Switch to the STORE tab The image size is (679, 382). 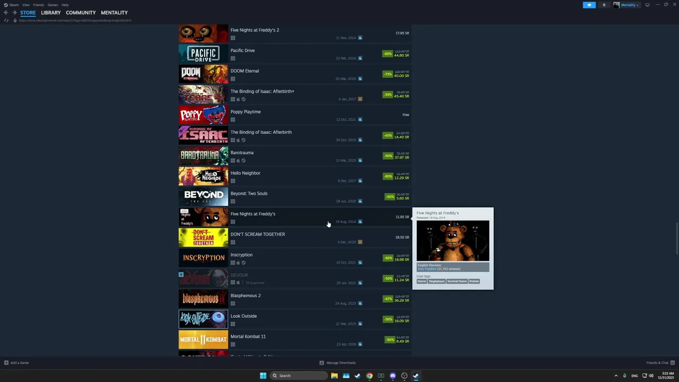coord(28,13)
